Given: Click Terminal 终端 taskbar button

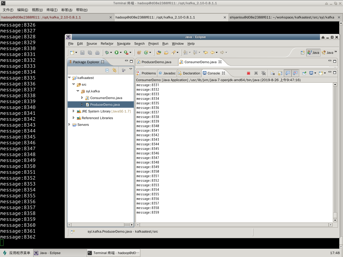Looking at the screenshot, I should [114, 253].
